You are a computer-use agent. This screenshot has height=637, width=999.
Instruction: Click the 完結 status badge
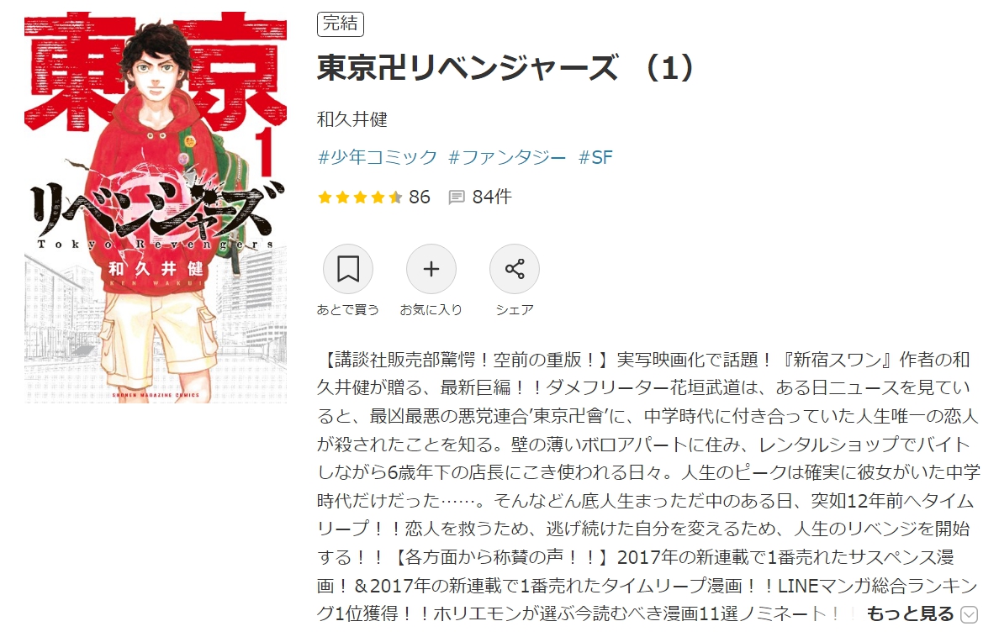point(341,24)
